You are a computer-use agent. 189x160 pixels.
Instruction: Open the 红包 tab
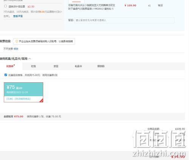[x=33, y=66]
